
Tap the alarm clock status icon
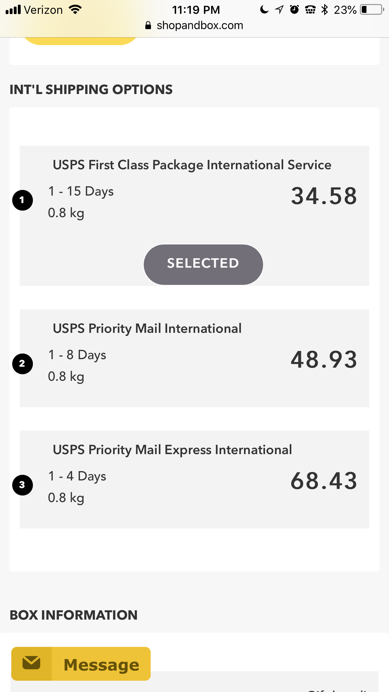294,10
